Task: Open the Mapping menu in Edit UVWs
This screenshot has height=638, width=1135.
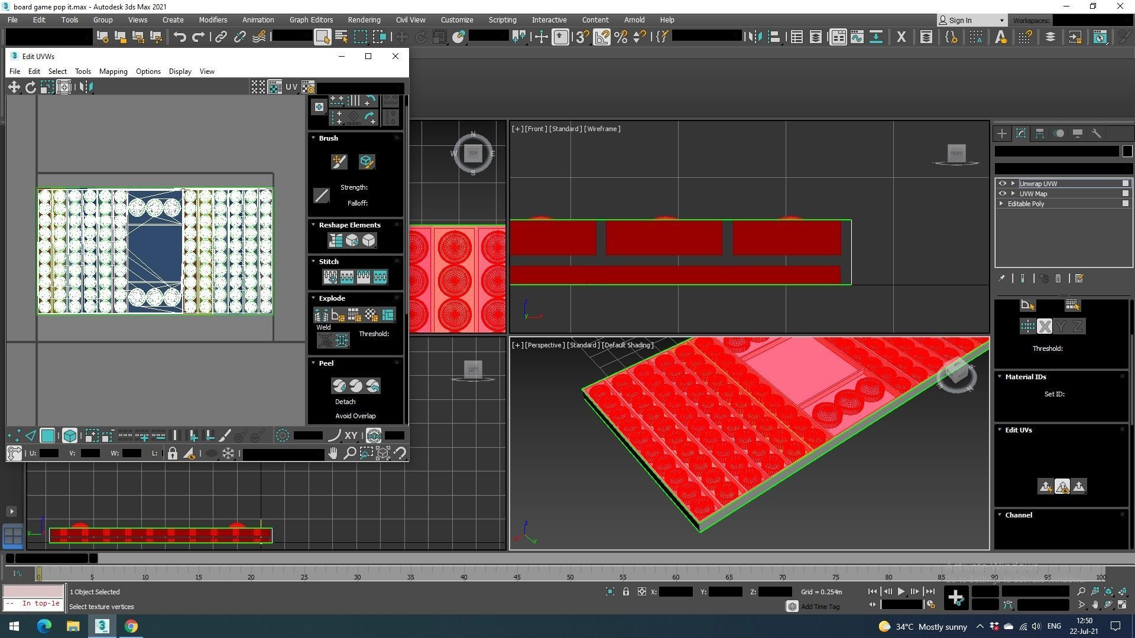Action: [113, 71]
